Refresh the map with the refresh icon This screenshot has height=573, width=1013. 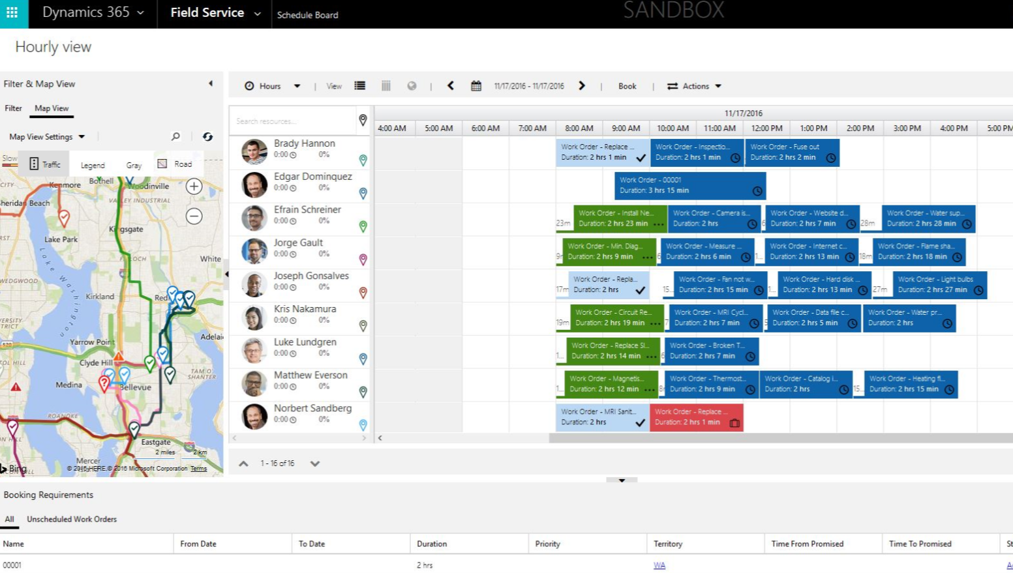[x=207, y=136]
